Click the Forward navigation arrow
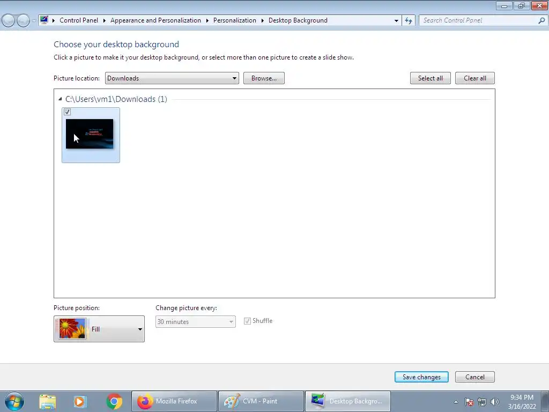The width and height of the screenshot is (549, 412). (x=23, y=21)
